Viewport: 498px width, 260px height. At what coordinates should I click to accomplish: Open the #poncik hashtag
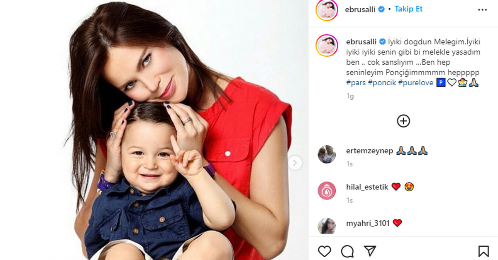[x=382, y=82]
